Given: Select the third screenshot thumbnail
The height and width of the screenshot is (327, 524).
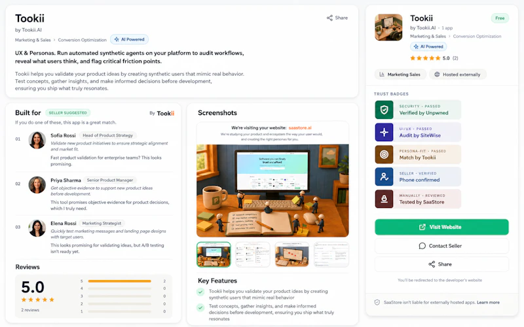Looking at the screenshot, I should tap(291, 254).
